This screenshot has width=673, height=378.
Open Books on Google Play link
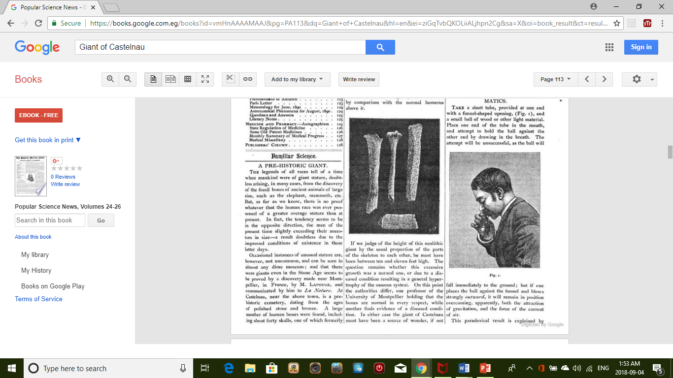click(x=53, y=286)
